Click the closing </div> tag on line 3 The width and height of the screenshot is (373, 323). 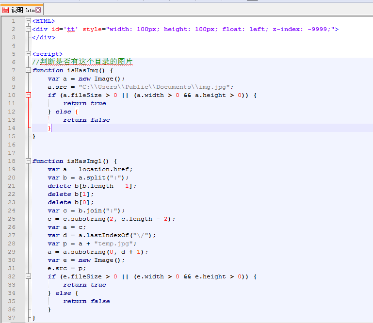44,37
